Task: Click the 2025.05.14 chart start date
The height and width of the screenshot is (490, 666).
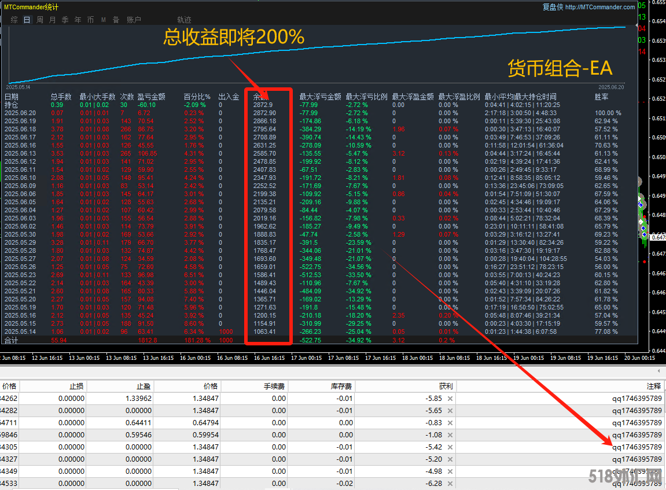Action: [19, 87]
